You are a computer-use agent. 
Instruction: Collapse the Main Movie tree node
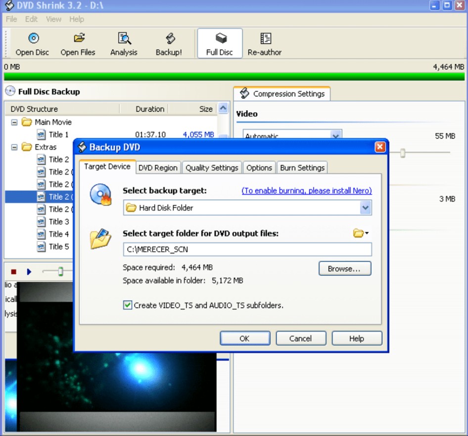click(x=14, y=122)
